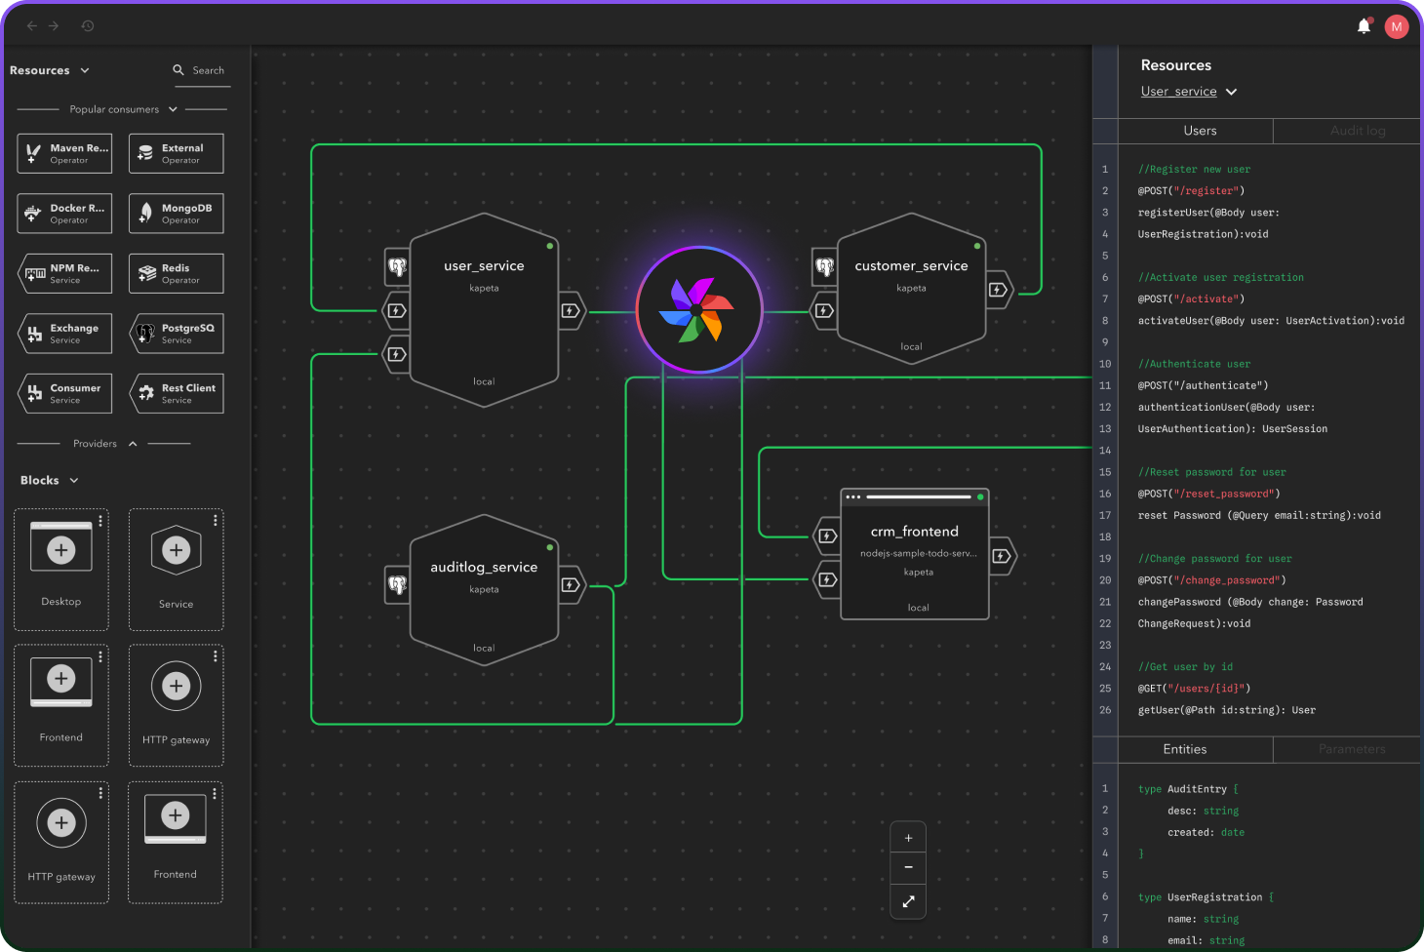Select the Docker Registry operator block
This screenshot has height=952, width=1424.
click(64, 214)
